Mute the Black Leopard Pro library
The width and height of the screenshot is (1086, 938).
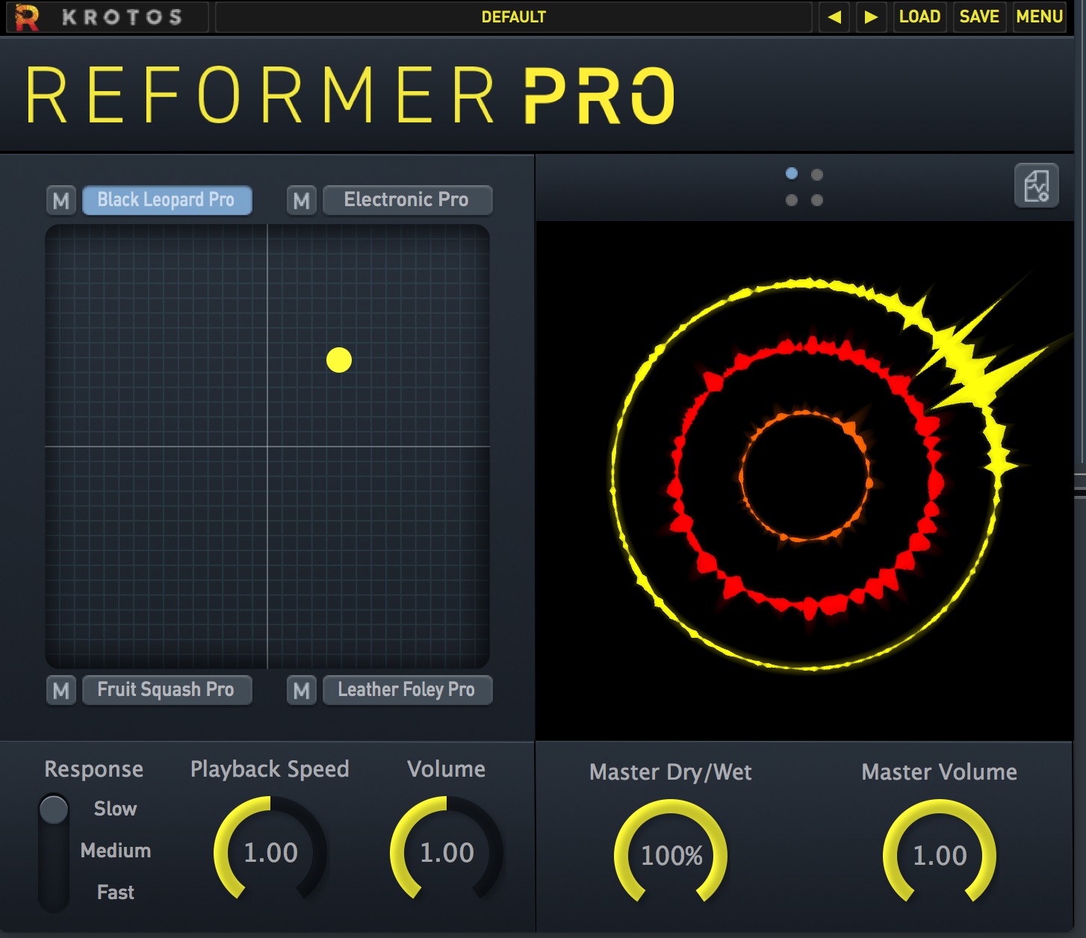click(x=61, y=200)
